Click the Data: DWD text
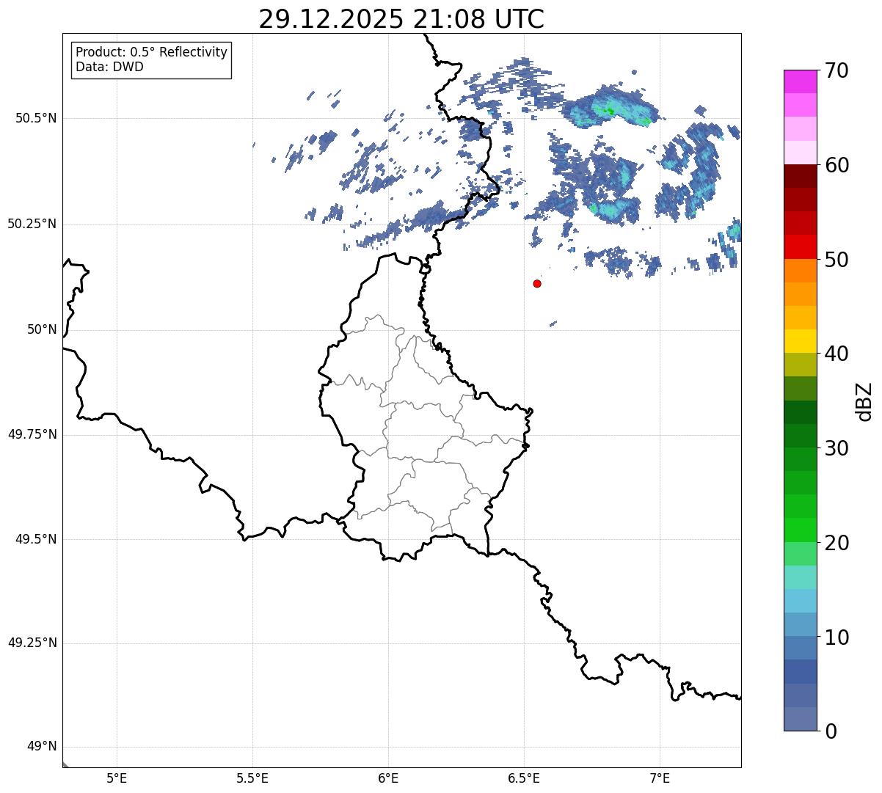The width and height of the screenshot is (882, 793). pyautogui.click(x=109, y=67)
